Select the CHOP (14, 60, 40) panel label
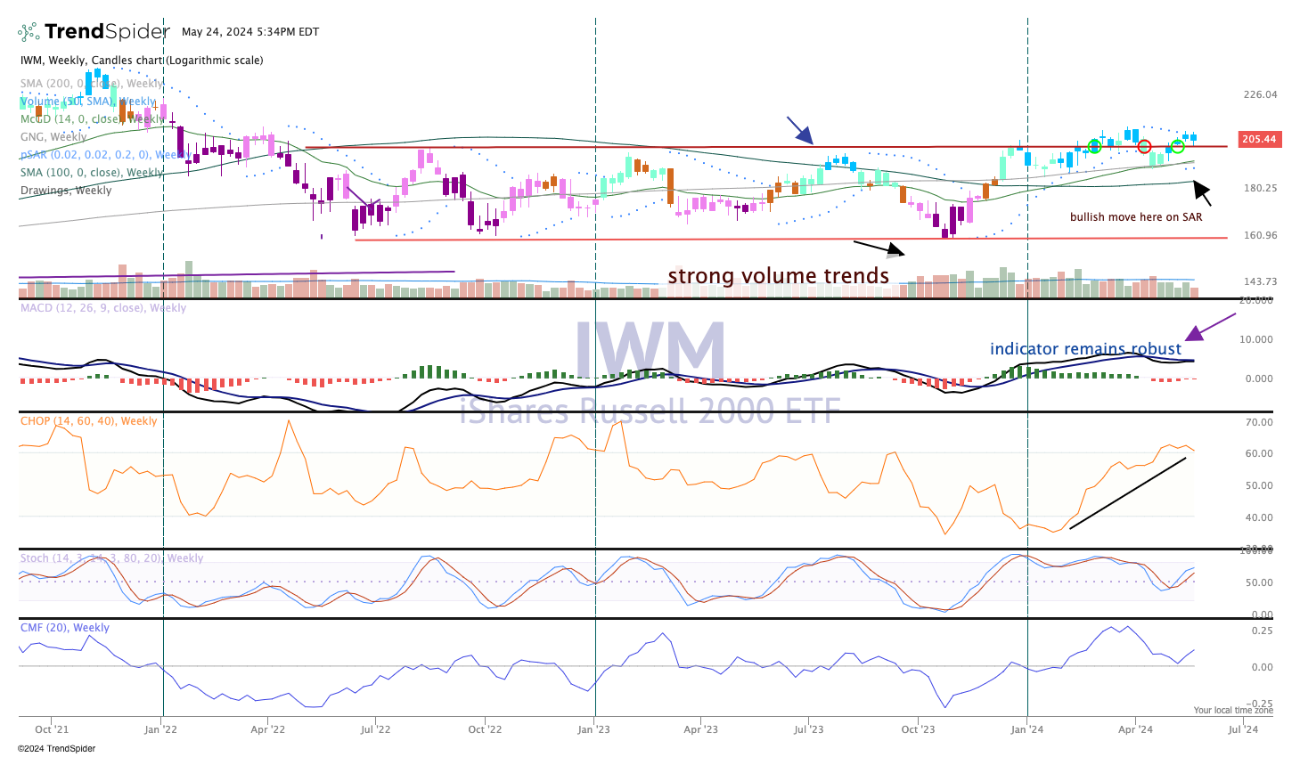The image size is (1300, 757). [88, 421]
